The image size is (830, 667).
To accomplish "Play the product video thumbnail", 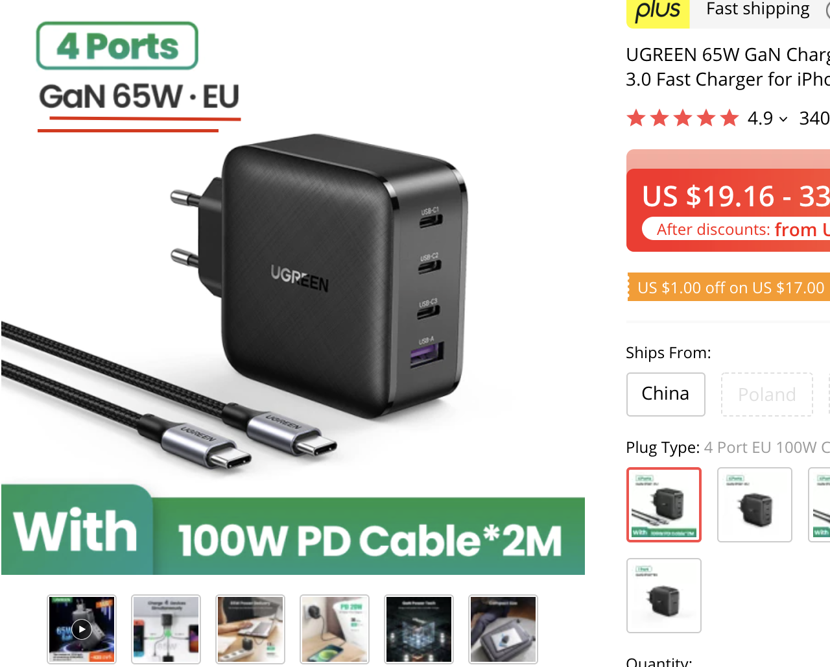I will click(82, 629).
